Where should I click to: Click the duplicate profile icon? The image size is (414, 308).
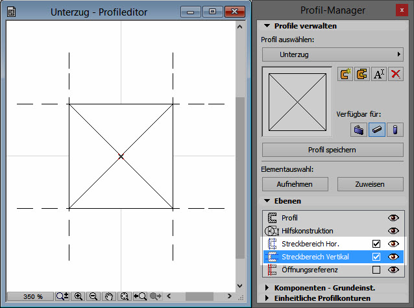click(361, 74)
